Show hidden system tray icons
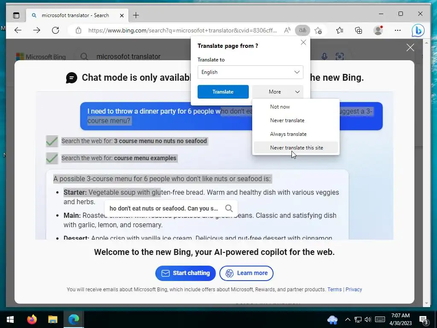Screen dimensions: 437x328 [347, 319]
